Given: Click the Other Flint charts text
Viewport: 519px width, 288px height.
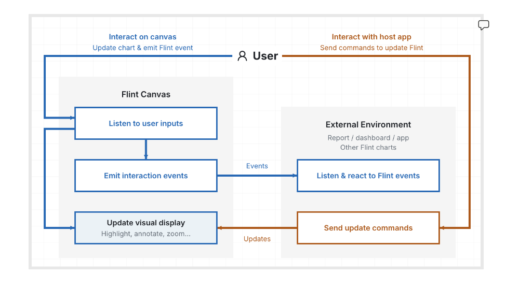Looking at the screenshot, I should click(368, 148).
